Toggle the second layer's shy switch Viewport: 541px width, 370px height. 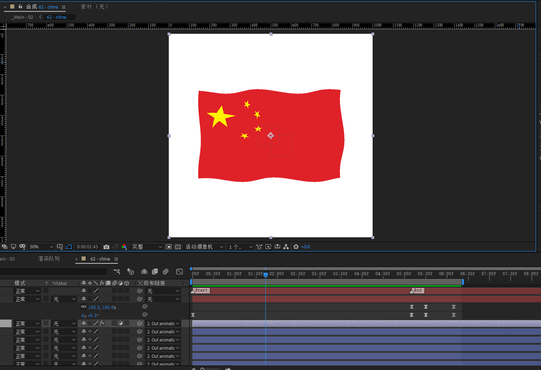84,299
